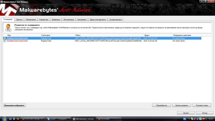
Task: Sort by the Предприето действие column header
Action: (187, 35)
